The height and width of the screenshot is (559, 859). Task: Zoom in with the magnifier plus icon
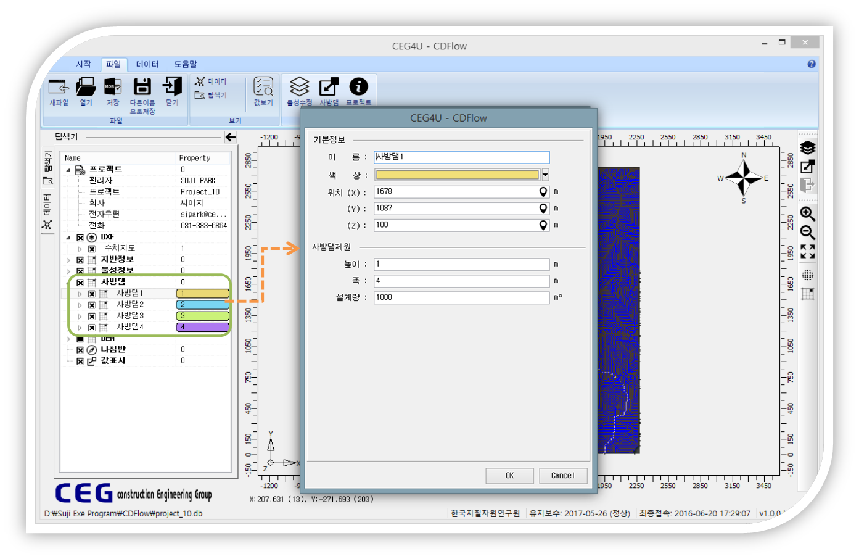[x=807, y=213]
